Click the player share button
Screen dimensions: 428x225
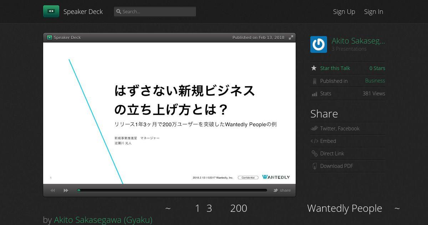(x=282, y=190)
